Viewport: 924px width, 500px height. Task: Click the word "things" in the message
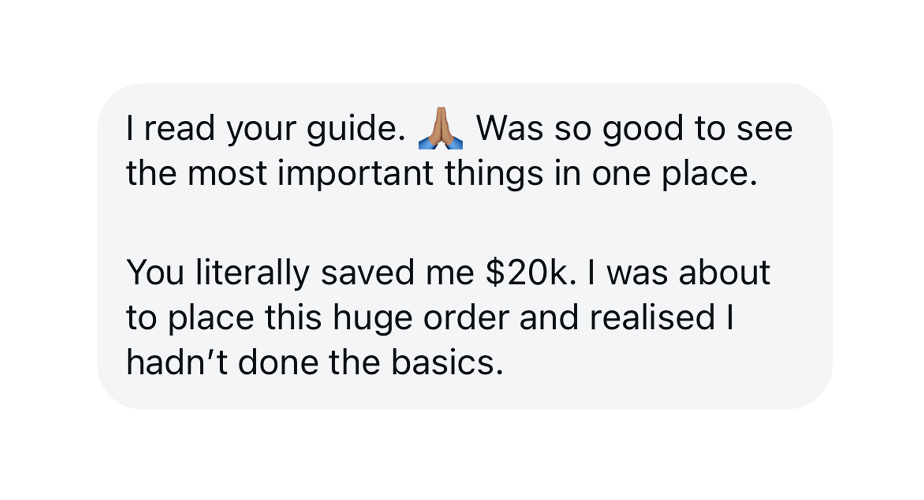[x=494, y=174]
